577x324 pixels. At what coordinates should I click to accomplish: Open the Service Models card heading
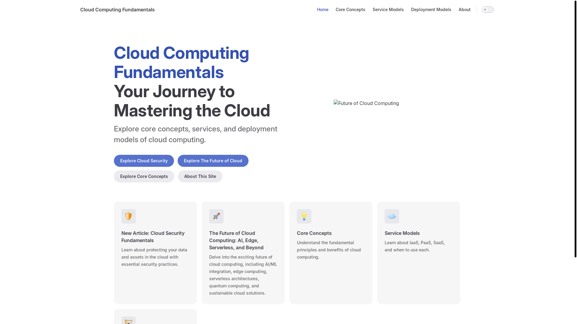pos(402,233)
